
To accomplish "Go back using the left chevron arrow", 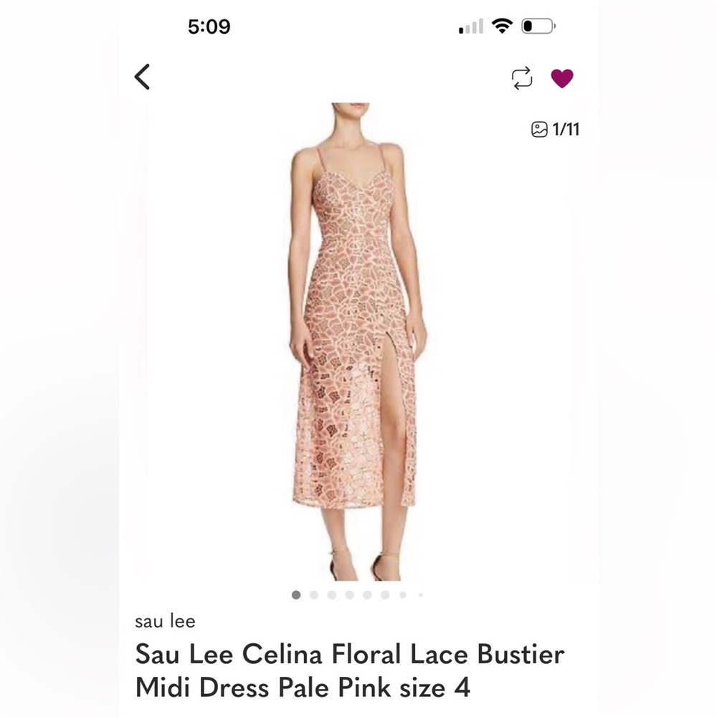I will click(143, 76).
